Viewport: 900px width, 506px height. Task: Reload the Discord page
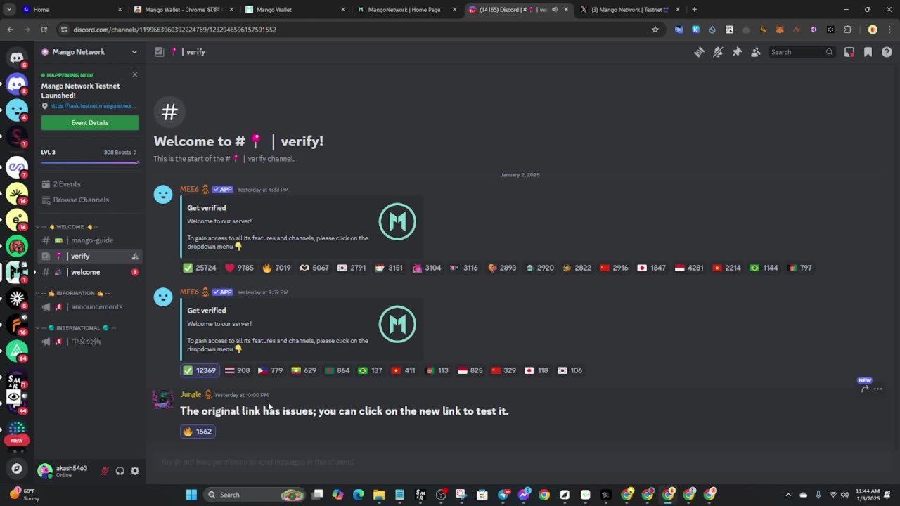44,30
